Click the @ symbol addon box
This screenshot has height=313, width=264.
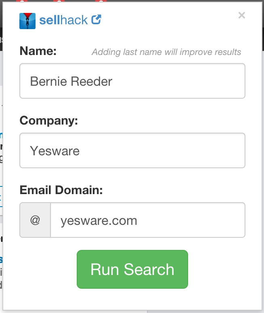(35, 220)
